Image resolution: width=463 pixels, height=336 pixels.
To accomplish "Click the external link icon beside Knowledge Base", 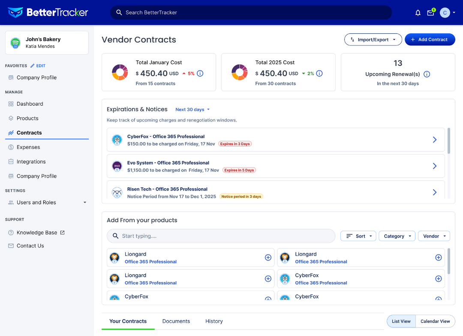I will [62, 232].
